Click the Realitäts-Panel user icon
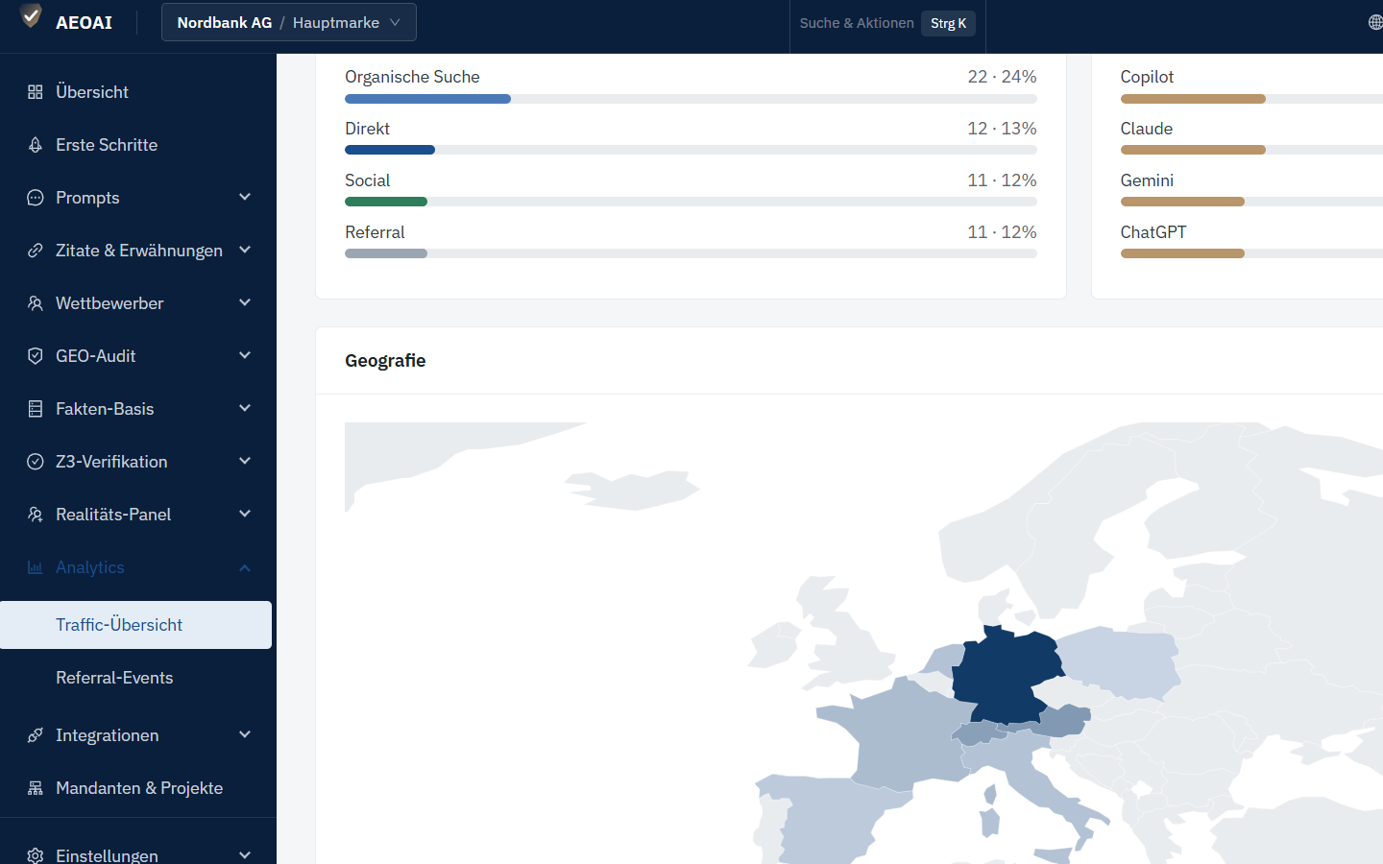 36,515
